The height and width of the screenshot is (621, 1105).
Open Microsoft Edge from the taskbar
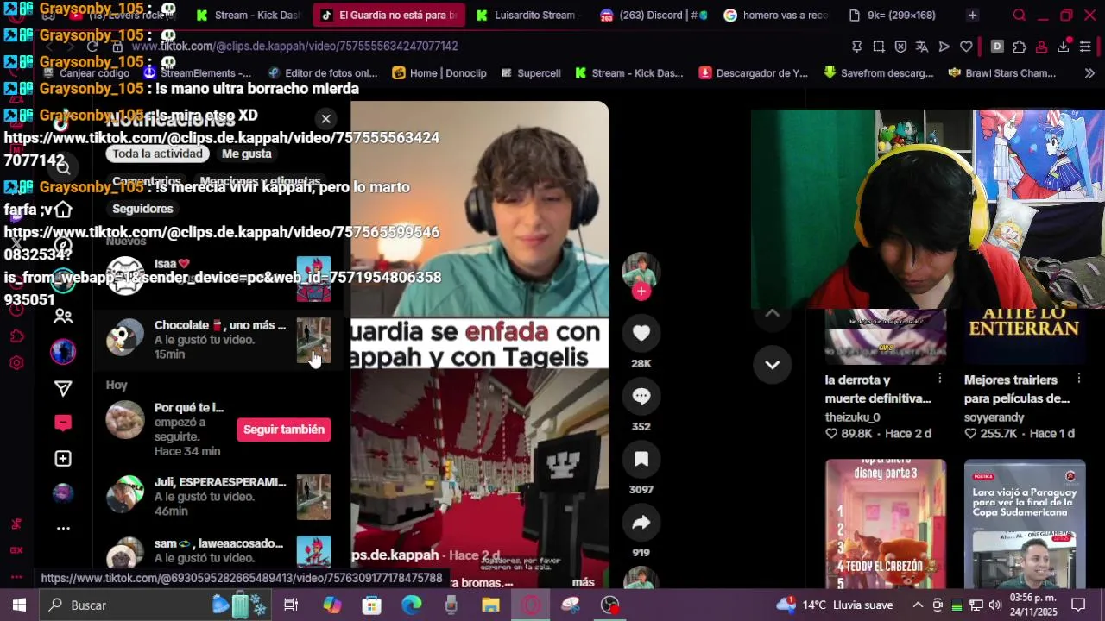411,605
